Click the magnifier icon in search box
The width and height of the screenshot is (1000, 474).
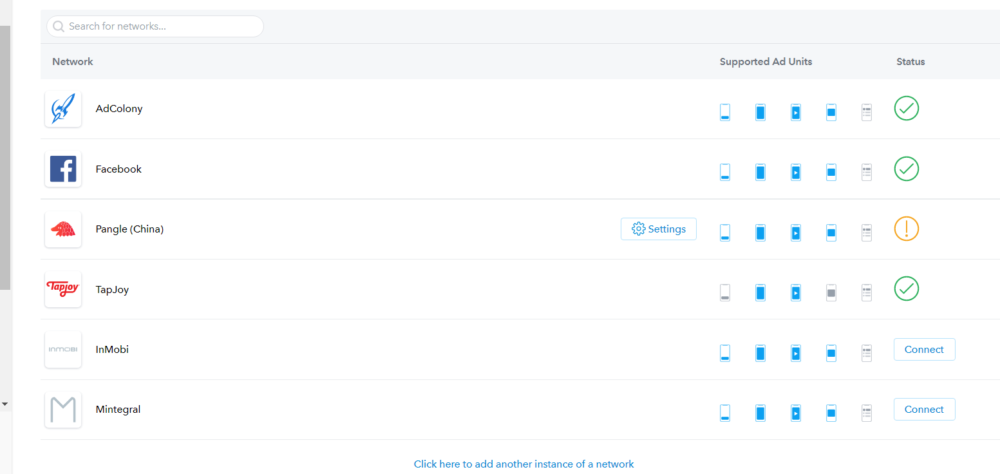pyautogui.click(x=59, y=26)
